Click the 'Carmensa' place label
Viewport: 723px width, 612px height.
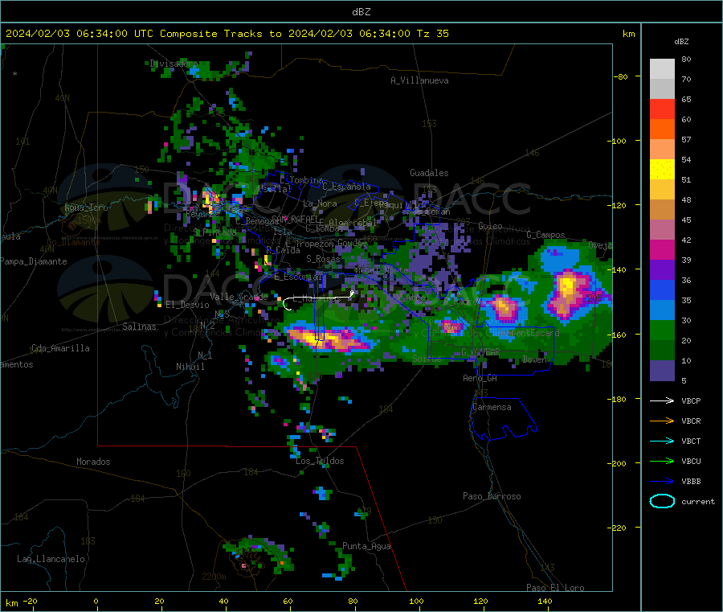(492, 407)
